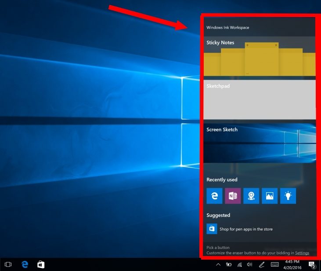
Task: Open the Sketchpad card
Action: coord(259,99)
